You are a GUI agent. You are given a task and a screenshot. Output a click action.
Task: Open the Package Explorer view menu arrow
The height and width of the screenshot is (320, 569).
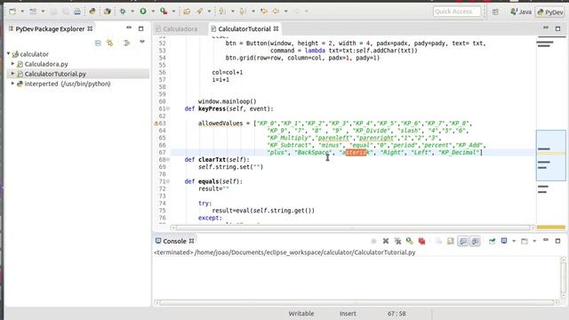142,42
